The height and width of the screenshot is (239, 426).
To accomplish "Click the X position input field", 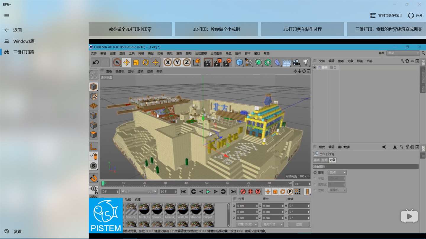I will [x=247, y=206].
